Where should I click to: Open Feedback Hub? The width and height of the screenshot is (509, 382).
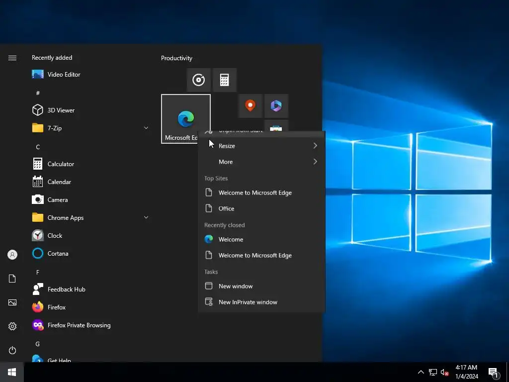(90, 289)
